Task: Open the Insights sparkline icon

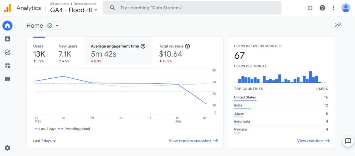Action: [x=338, y=25]
